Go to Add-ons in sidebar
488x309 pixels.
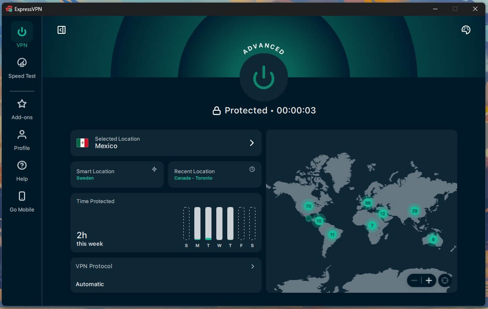[22, 109]
